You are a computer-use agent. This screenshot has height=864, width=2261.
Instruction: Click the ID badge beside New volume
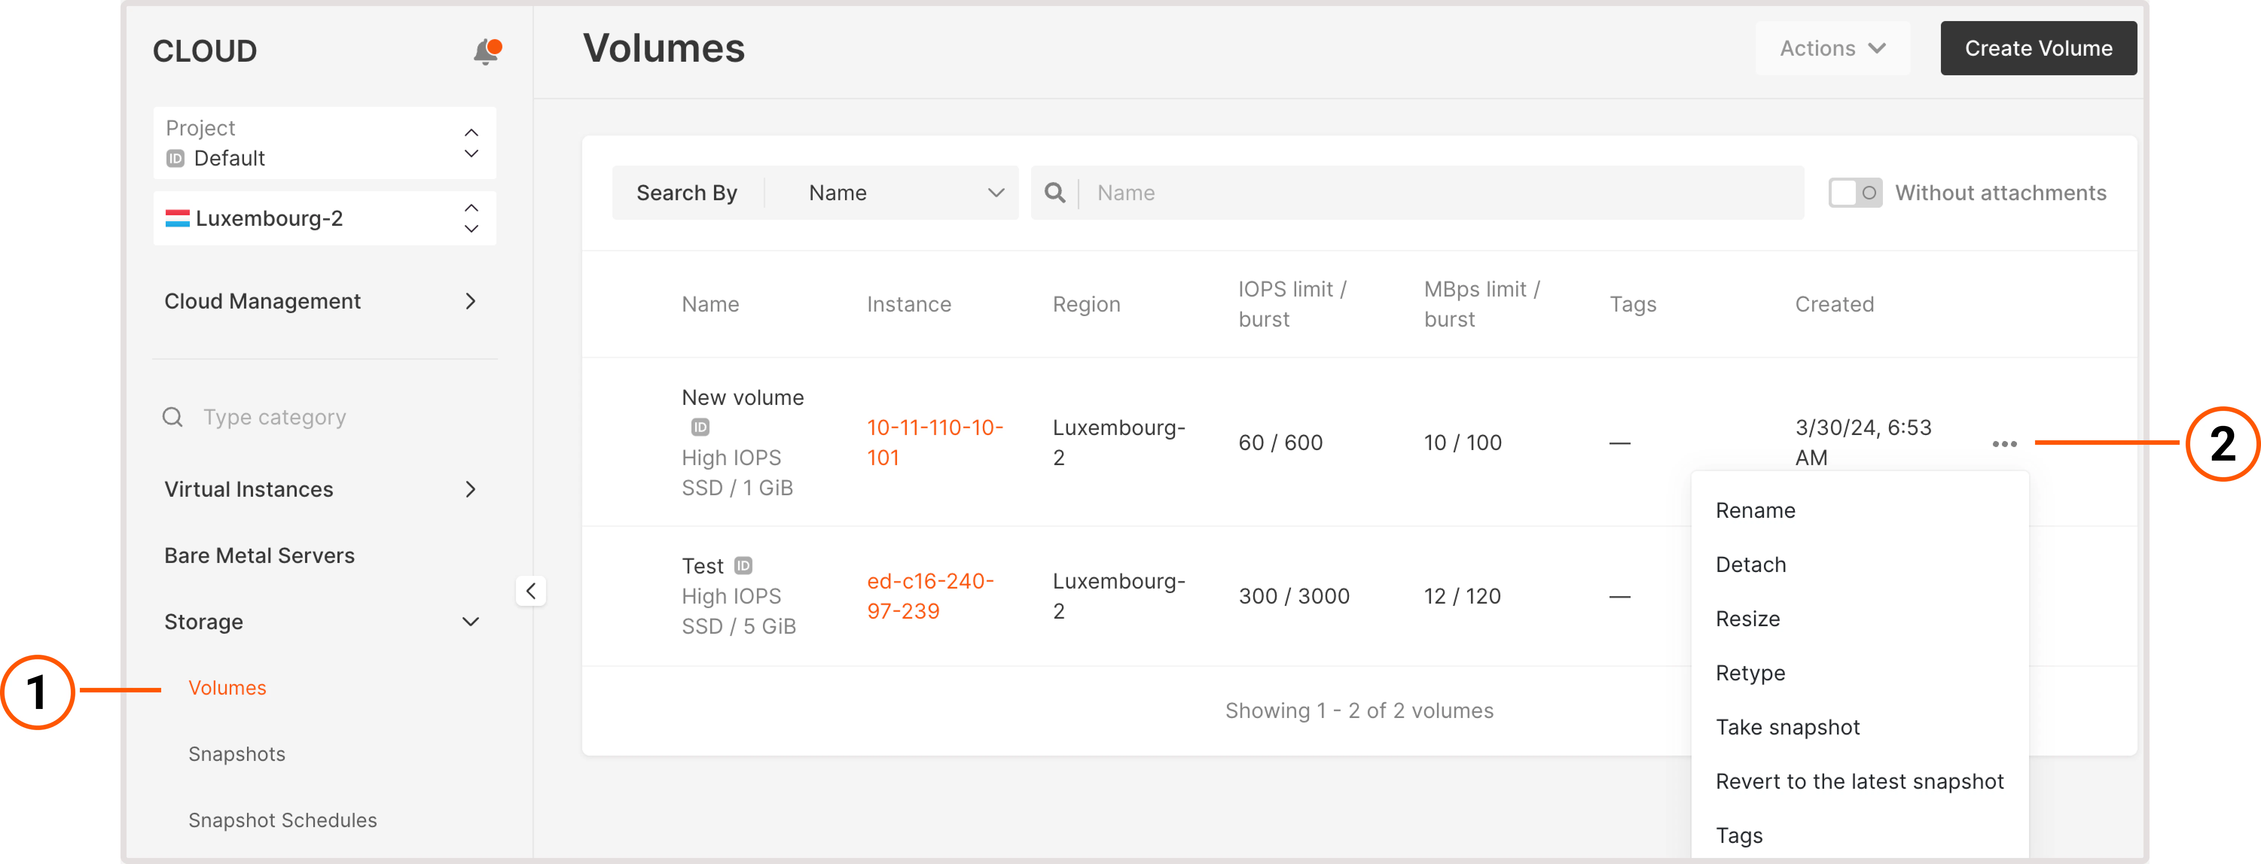point(700,427)
